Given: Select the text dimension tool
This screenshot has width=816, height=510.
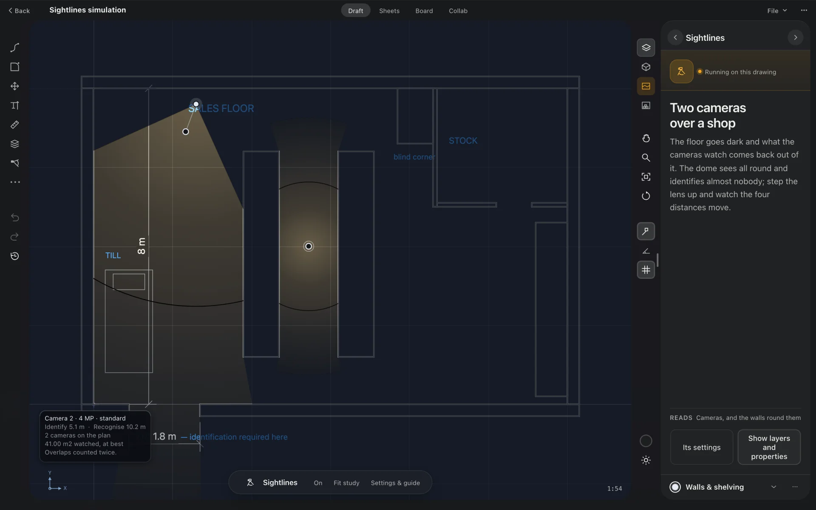Looking at the screenshot, I should (x=15, y=105).
